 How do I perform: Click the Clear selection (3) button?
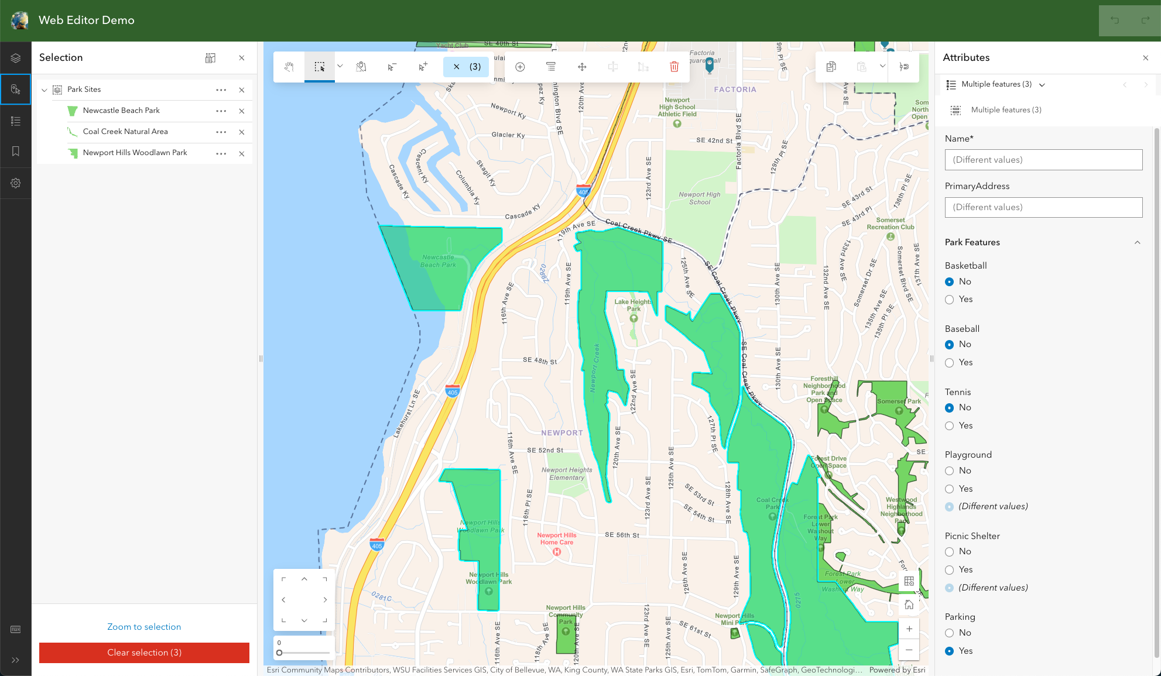pyautogui.click(x=144, y=653)
